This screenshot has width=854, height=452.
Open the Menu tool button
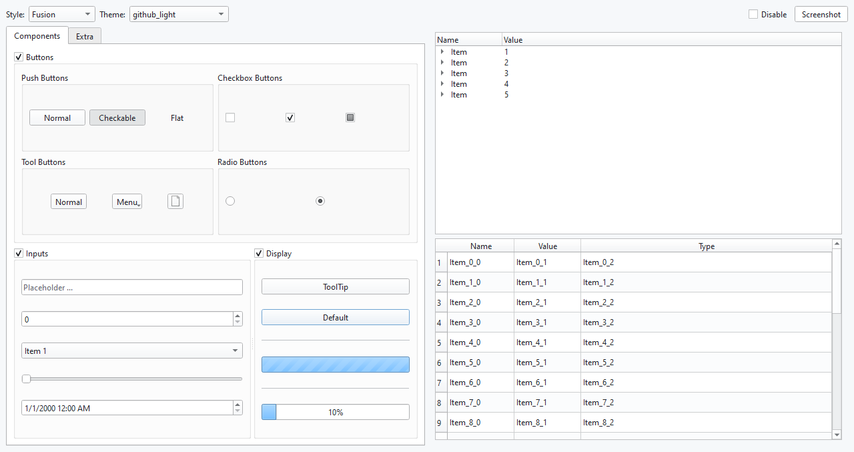click(x=127, y=202)
